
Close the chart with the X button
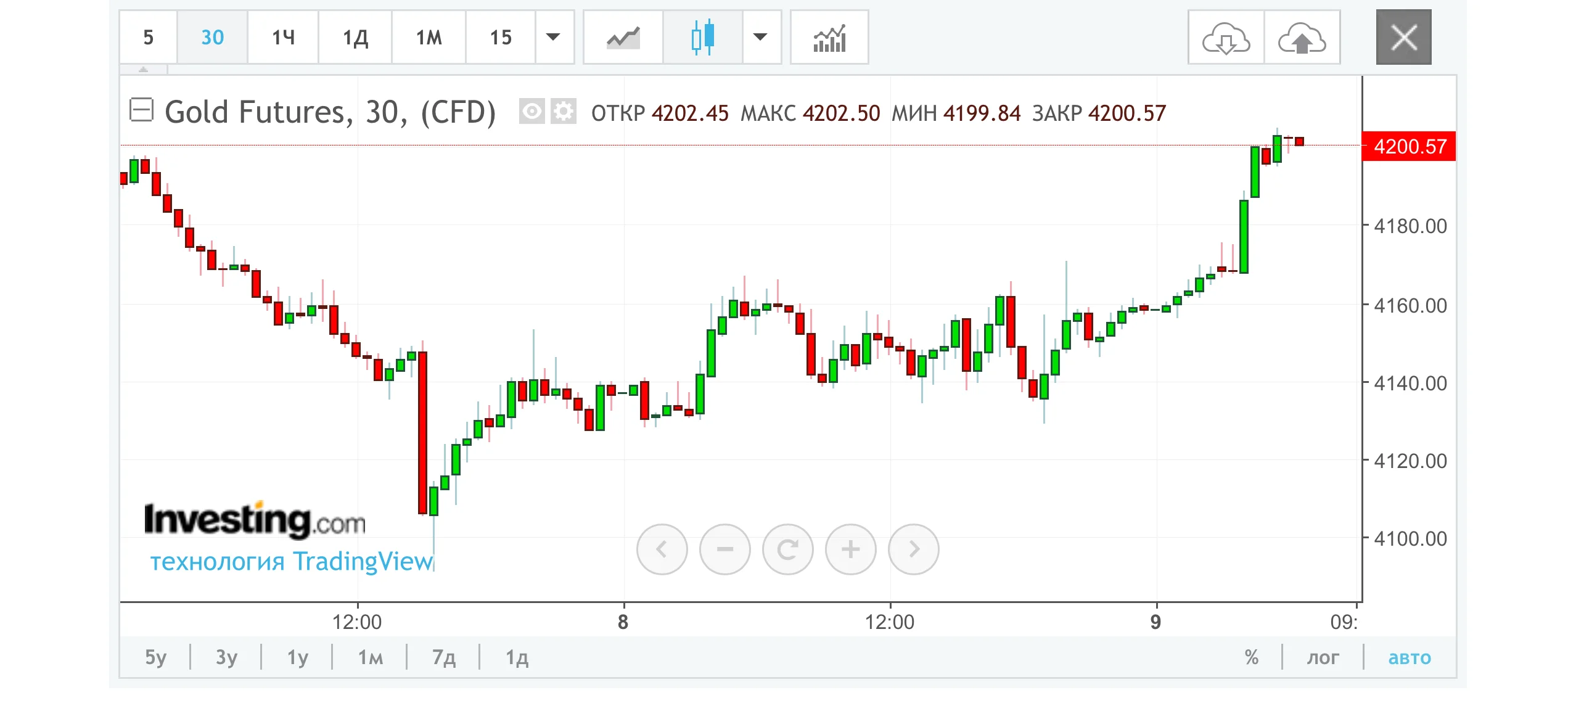point(1404,38)
